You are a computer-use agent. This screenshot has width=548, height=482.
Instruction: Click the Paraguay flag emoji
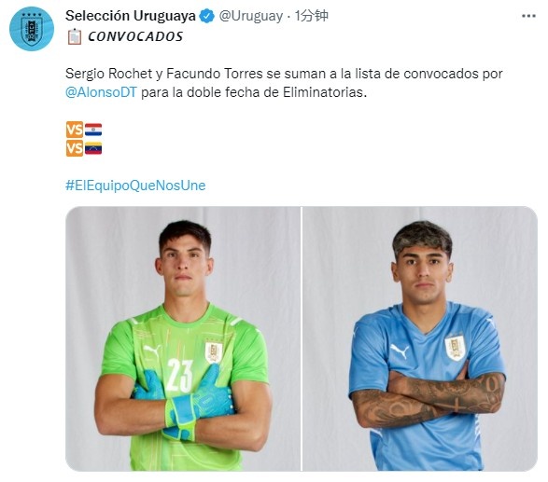pos(93,130)
